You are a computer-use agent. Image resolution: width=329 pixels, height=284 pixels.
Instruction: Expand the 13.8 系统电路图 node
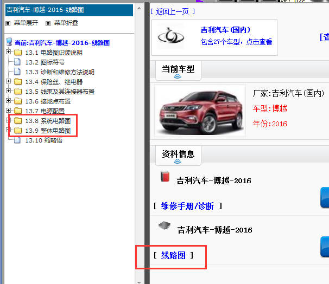(8, 120)
